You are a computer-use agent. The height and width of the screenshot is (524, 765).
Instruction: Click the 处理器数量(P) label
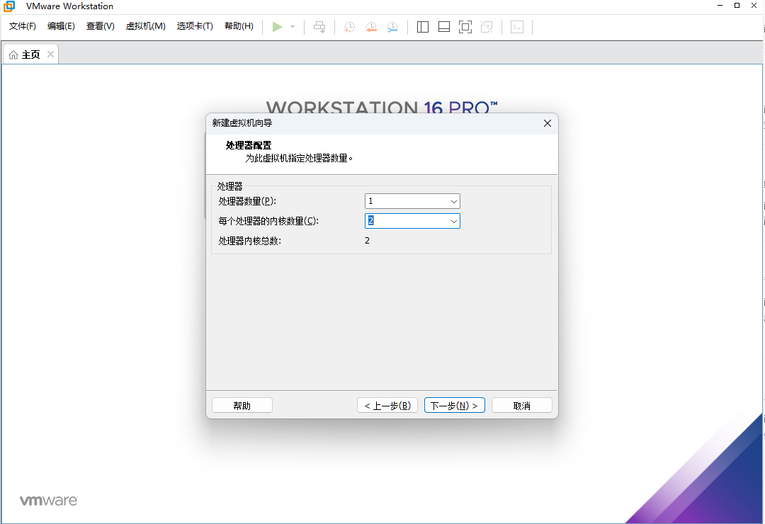tap(247, 201)
